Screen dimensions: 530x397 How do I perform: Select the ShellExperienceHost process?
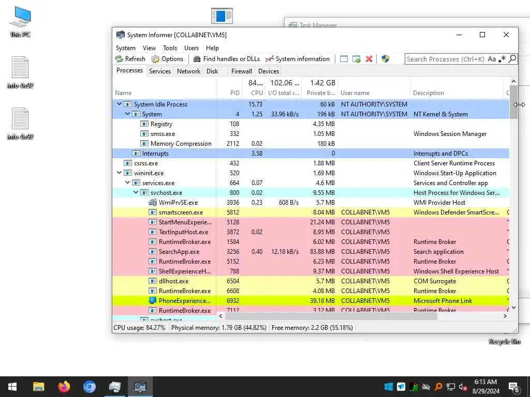(311, 271)
